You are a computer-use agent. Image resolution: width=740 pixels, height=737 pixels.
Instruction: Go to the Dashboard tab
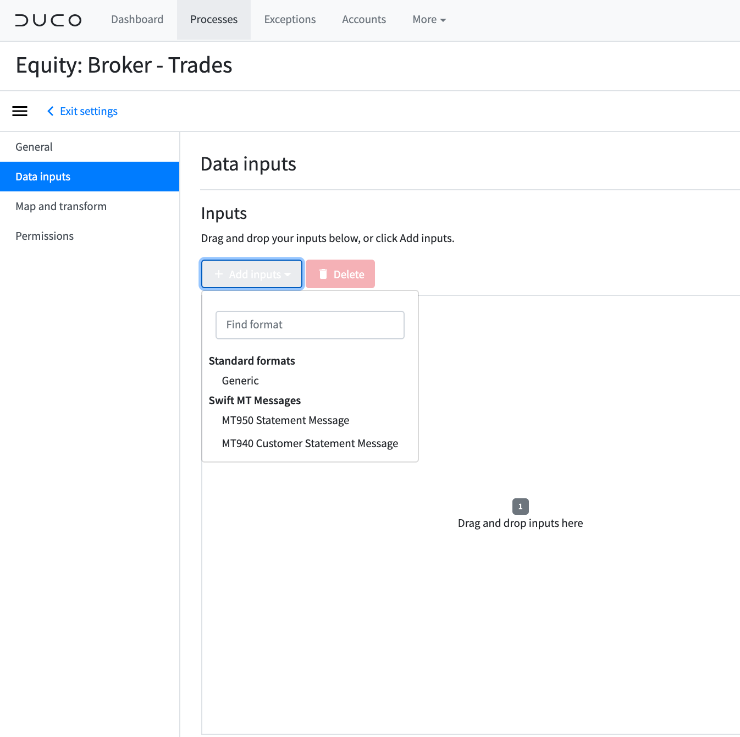coord(137,19)
